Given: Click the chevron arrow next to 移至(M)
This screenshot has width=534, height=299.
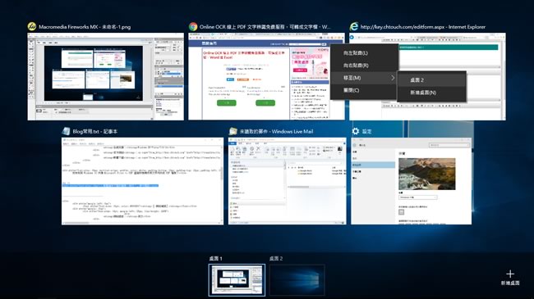Looking at the screenshot, I should tap(393, 78).
